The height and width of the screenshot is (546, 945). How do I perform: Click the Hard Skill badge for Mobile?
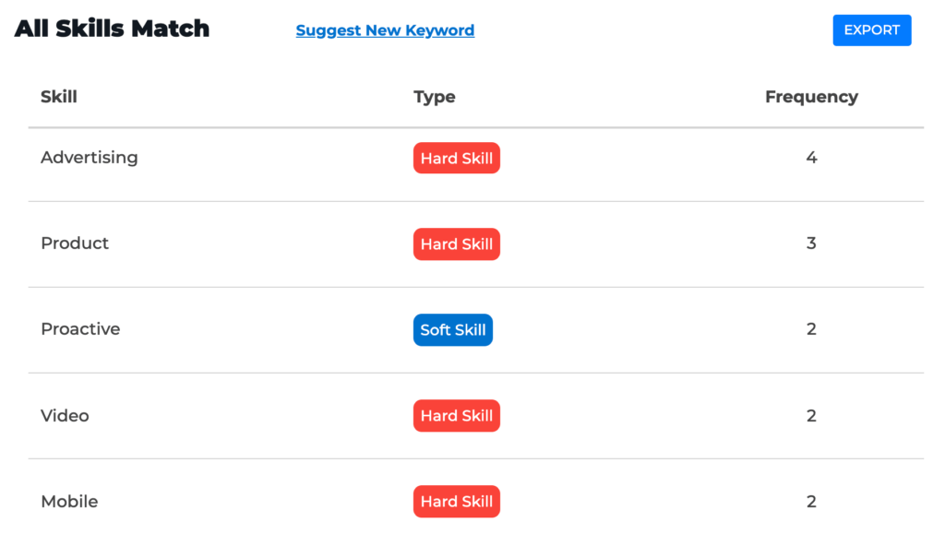456,502
